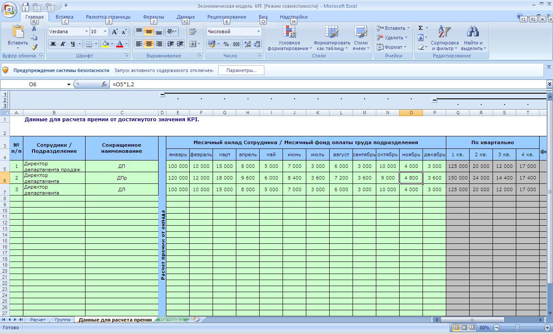Open the number format Числовой dropdown

click(x=258, y=32)
